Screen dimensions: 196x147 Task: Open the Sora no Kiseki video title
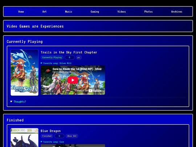[x=77, y=69]
